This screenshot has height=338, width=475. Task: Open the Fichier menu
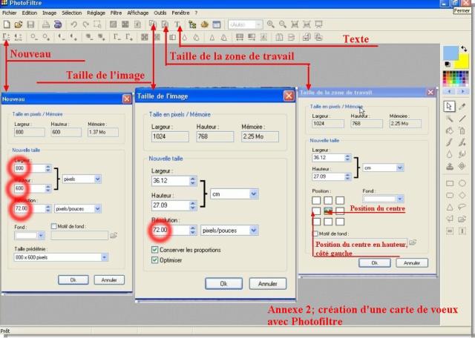pyautogui.click(x=10, y=13)
